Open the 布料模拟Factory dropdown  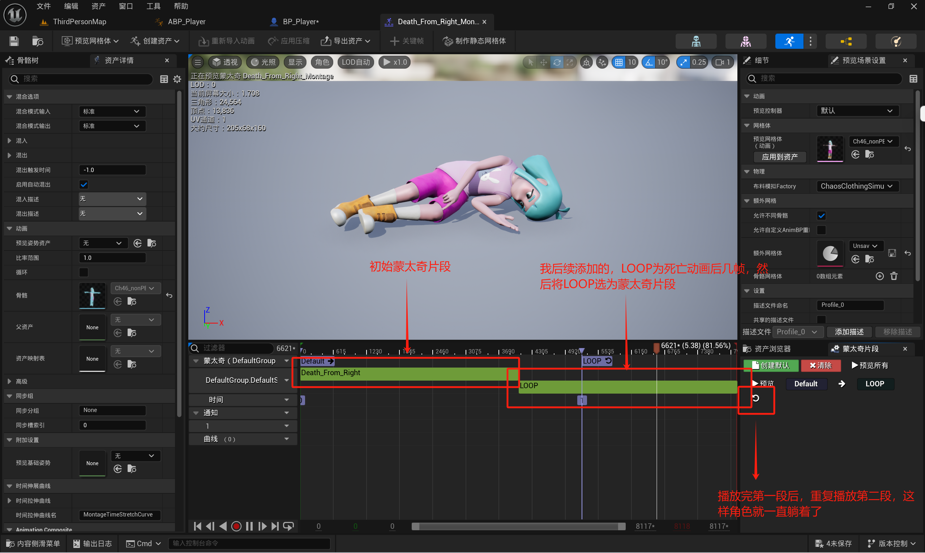pos(857,186)
